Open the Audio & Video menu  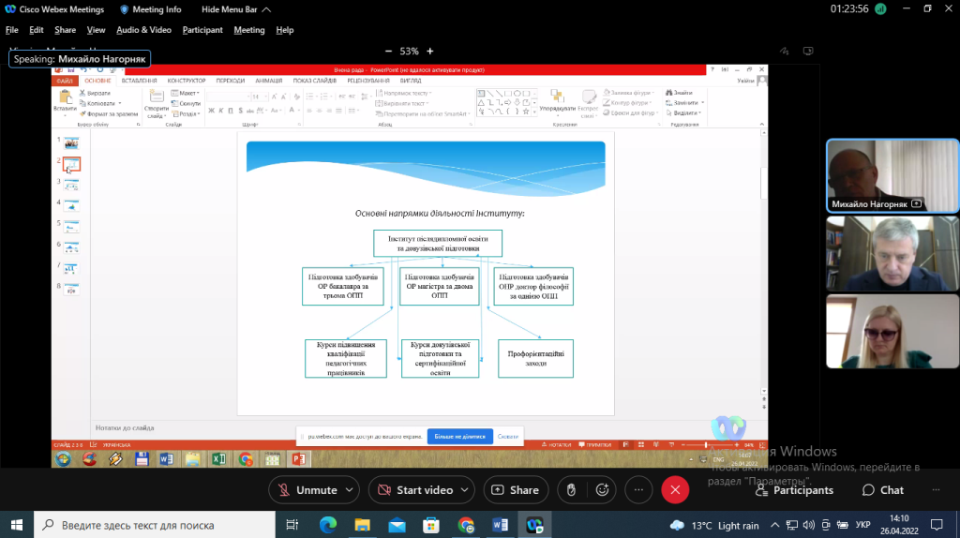143,30
